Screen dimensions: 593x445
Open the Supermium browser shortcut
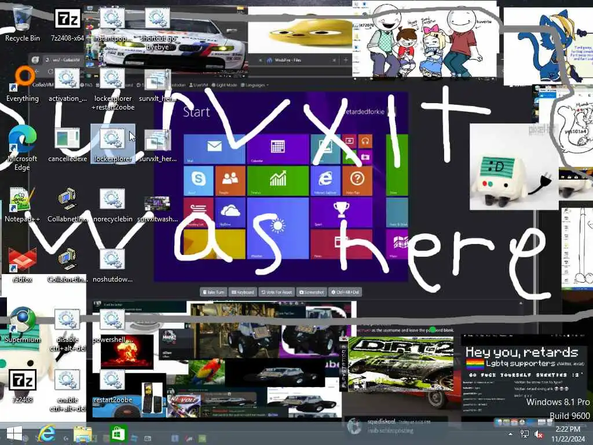click(23, 324)
